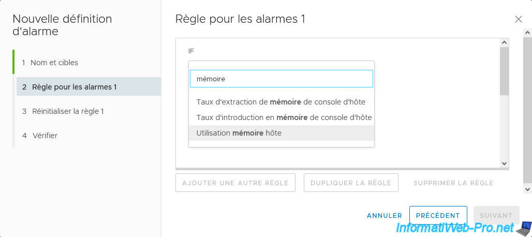Click the rule panel inner scrollbar thumb
Viewport: 532px width, 237px height.
point(505,71)
